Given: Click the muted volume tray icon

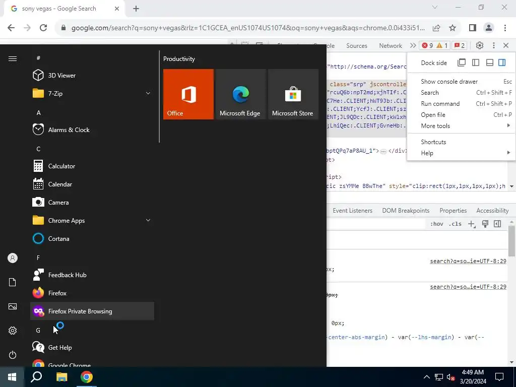Looking at the screenshot, I should (451, 377).
